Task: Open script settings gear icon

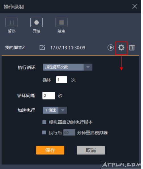Action: [121, 48]
